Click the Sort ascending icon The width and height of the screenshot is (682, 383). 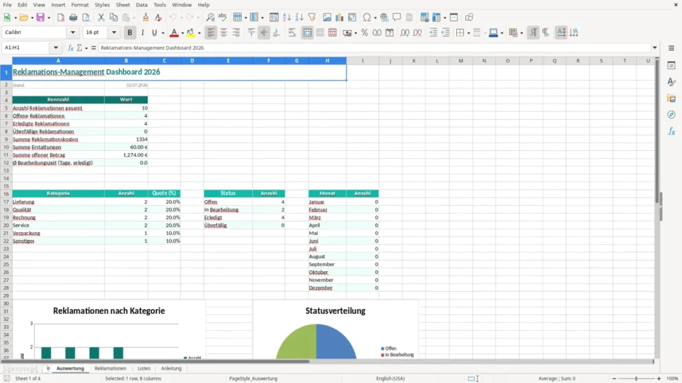286,17
